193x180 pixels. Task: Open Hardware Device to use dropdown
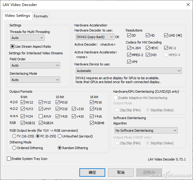pos(129,71)
